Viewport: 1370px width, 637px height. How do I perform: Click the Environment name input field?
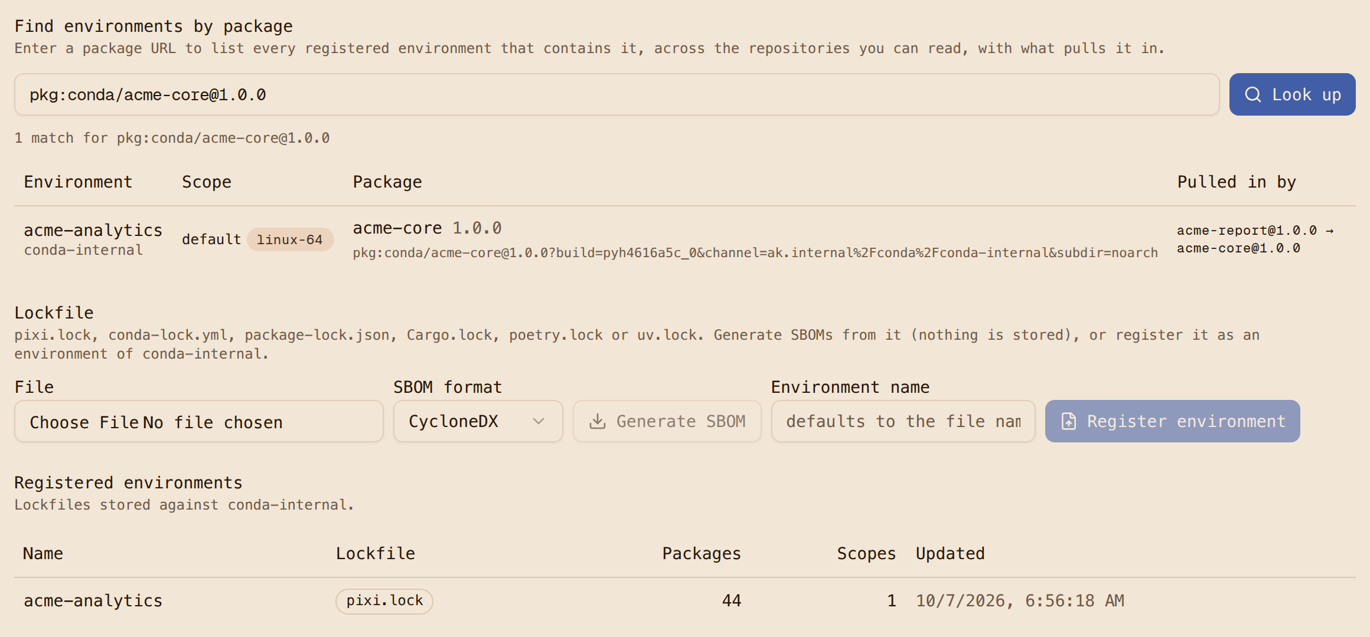pos(903,421)
